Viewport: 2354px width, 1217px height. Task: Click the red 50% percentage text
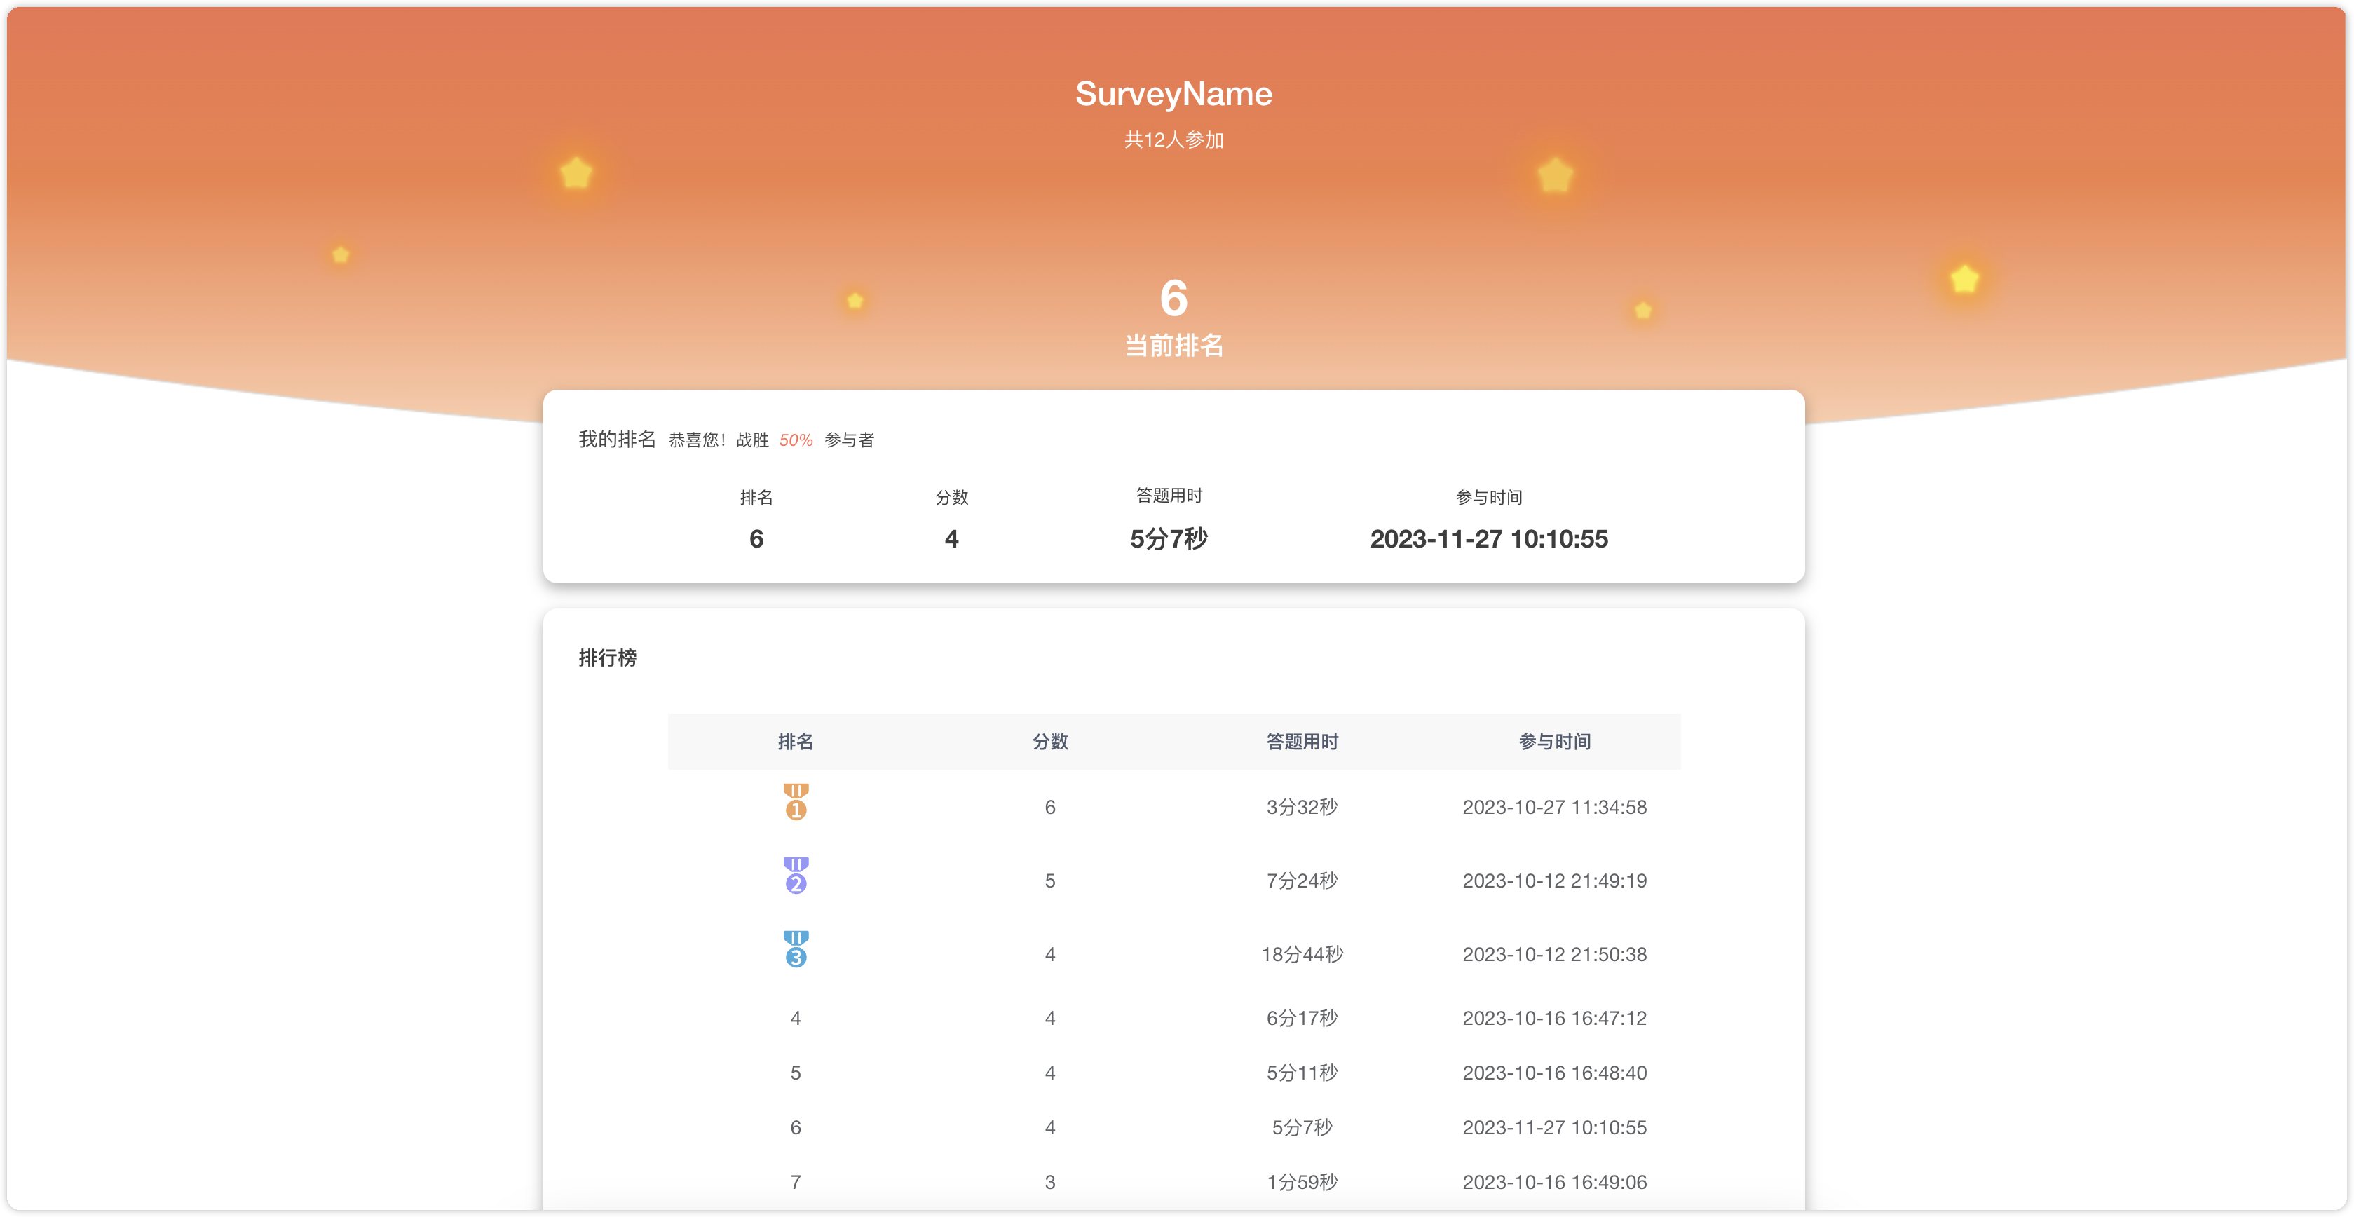796,440
